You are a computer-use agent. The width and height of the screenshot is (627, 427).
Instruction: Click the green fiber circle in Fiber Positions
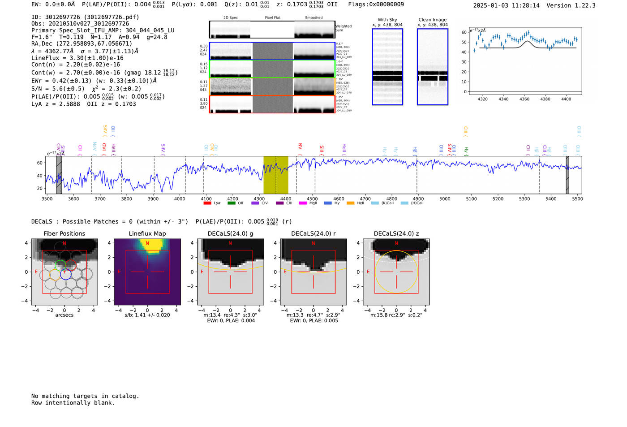point(60,265)
